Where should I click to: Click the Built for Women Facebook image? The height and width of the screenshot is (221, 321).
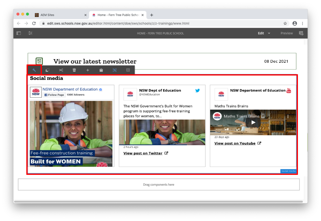pyautogui.click(x=71, y=134)
